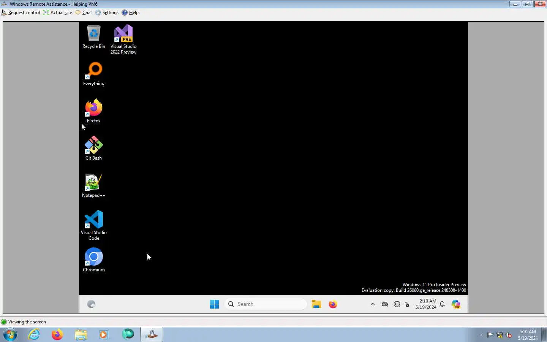Open the remote notification bell
Screen dimensions: 547x342
click(x=442, y=304)
